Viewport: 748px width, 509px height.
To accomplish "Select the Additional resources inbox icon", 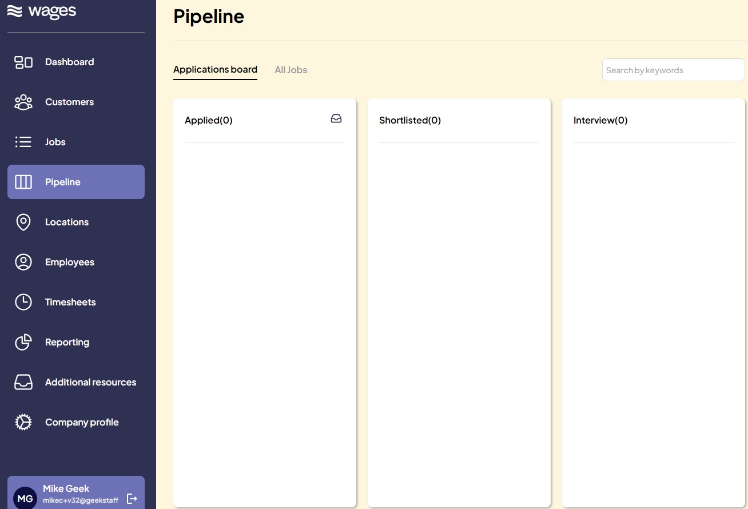I will coord(23,382).
